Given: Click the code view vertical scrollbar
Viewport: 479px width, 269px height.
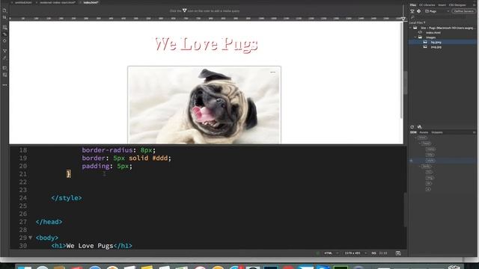Looking at the screenshot, I should tap(406, 210).
